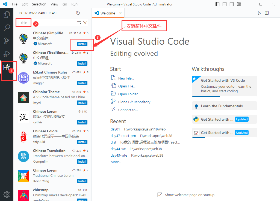Open the Search view in activity bar
Screen dimensions: 280x201
(x=7, y=28)
